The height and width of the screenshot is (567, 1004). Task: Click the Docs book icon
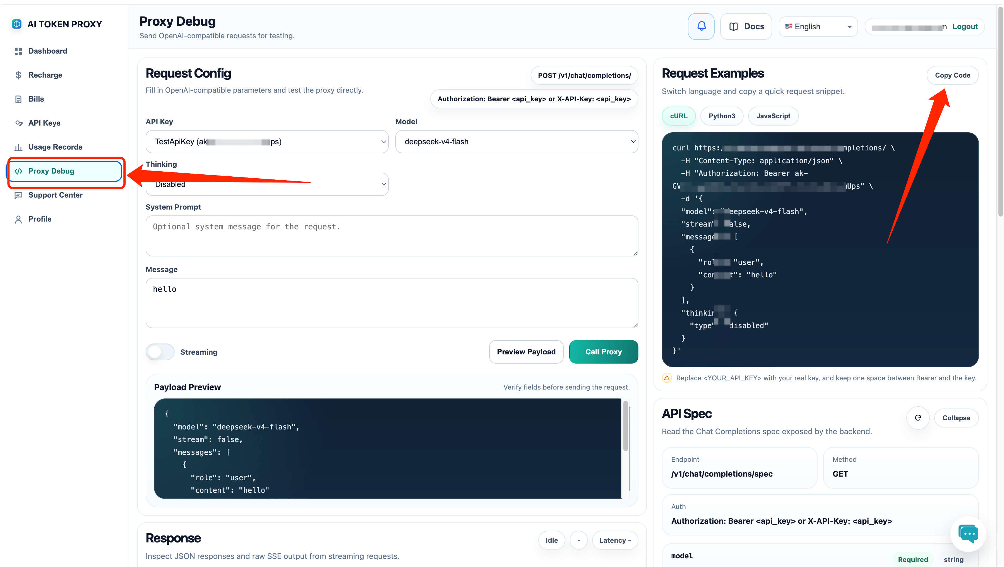point(734,26)
